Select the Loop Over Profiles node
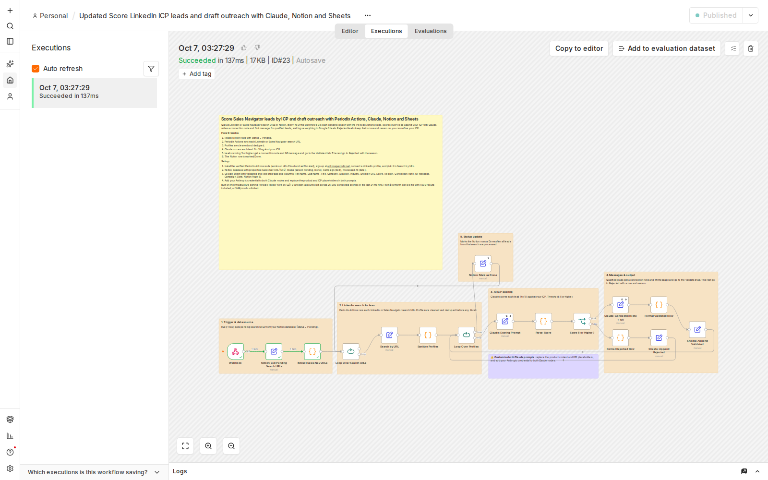The image size is (768, 480). (466, 335)
